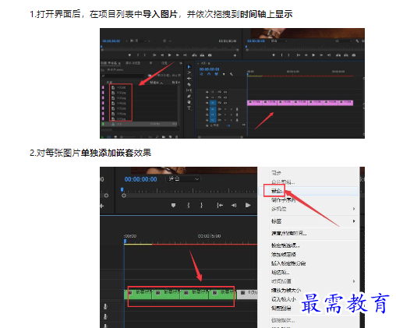Toggle insert sequences as nests button
This screenshot has height=328, width=396.
tap(201, 74)
